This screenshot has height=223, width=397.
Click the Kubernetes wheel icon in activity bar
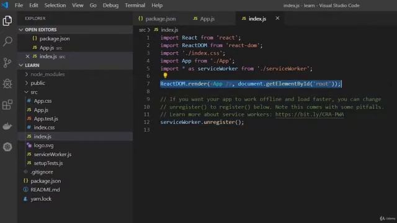click(7, 147)
